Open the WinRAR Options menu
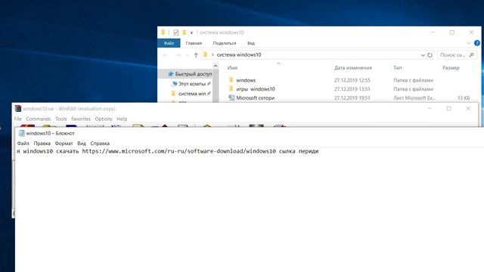 click(x=104, y=119)
